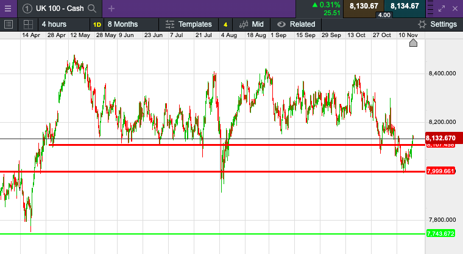Open the module drag handle menu
This screenshot has height=254, width=463.
click(x=431, y=9)
